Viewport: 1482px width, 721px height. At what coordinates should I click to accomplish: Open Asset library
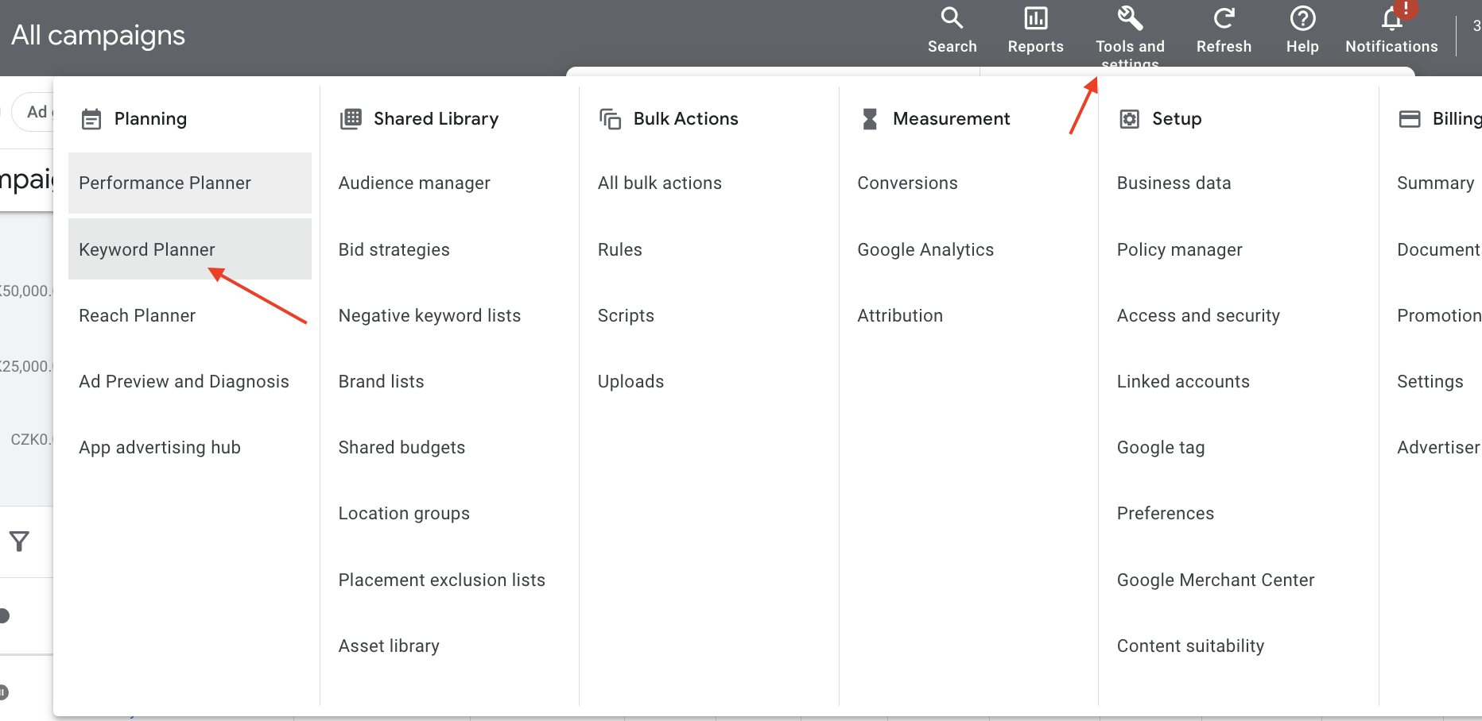coord(389,646)
